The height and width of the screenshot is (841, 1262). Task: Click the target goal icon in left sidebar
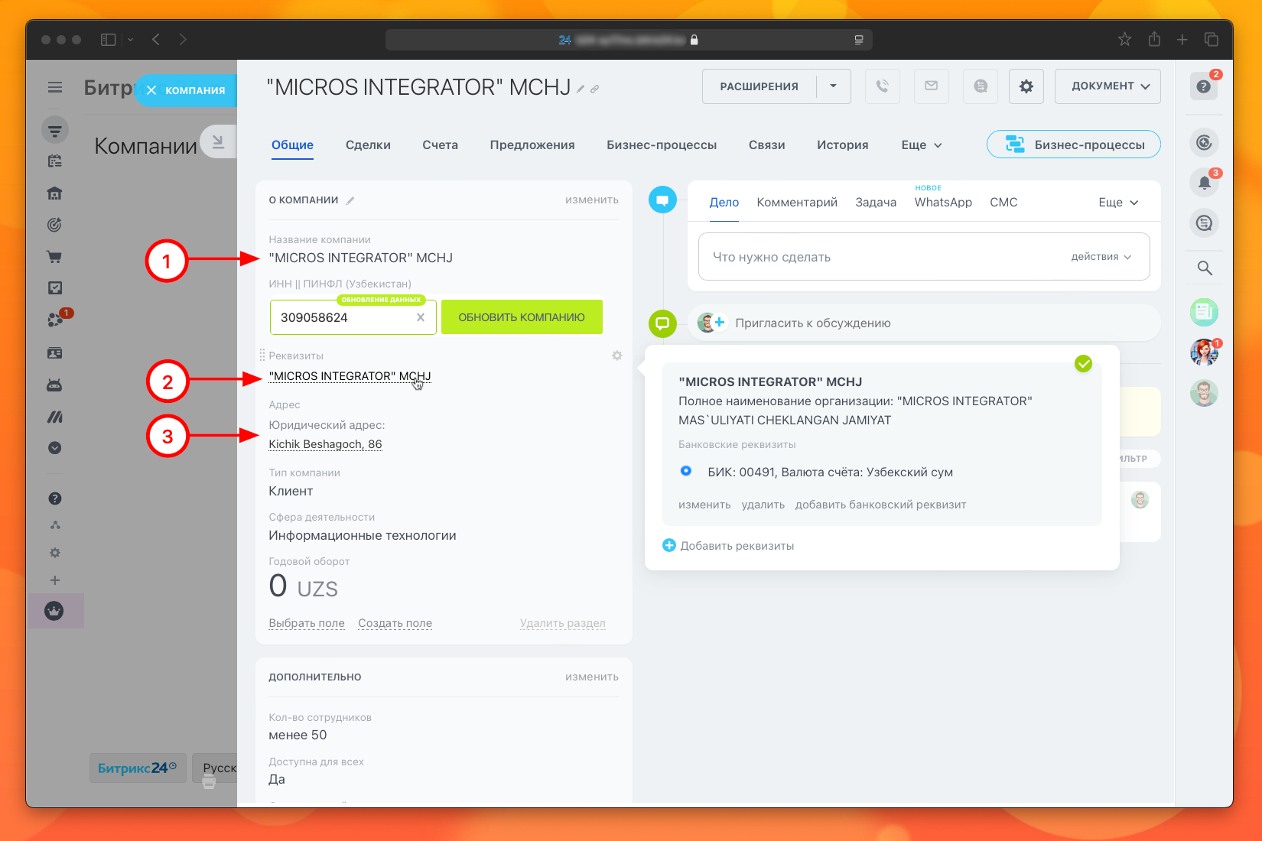(x=54, y=225)
